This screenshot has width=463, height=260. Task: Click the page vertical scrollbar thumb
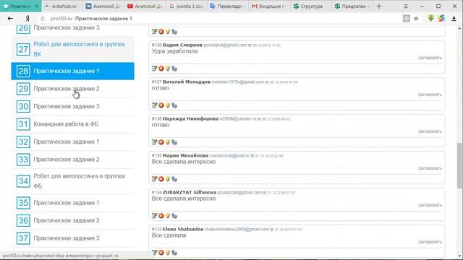coord(459,165)
